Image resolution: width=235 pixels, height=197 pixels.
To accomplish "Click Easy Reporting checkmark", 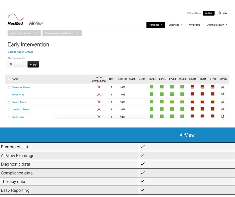I will click(143, 190).
